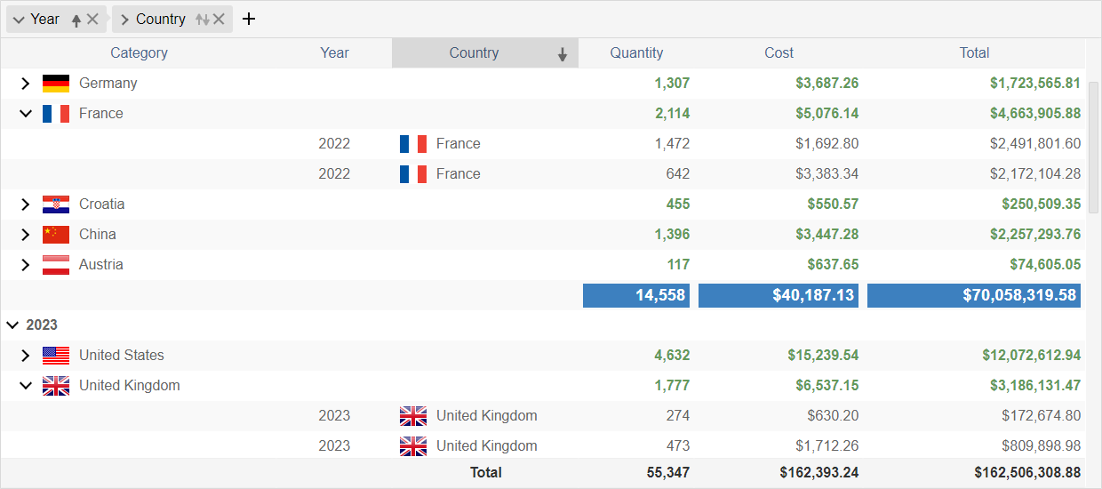This screenshot has width=1102, height=489.
Task: Expand the Austria group row
Action: click(x=26, y=265)
